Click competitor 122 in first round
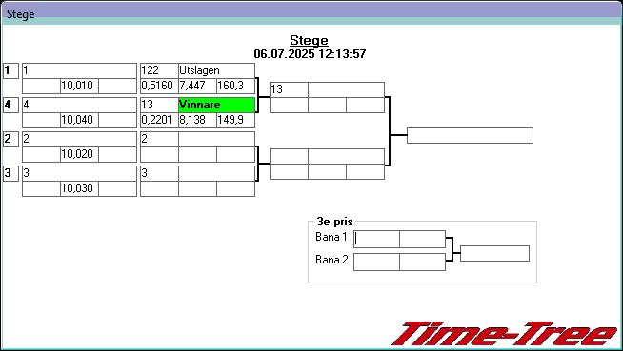The width and height of the screenshot is (623, 351). point(159,70)
